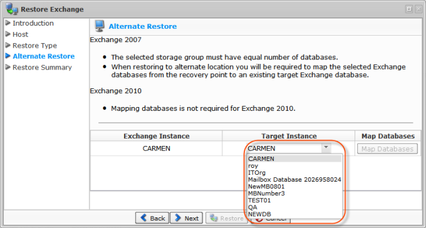Click the Exchange Instance column header

click(157, 136)
